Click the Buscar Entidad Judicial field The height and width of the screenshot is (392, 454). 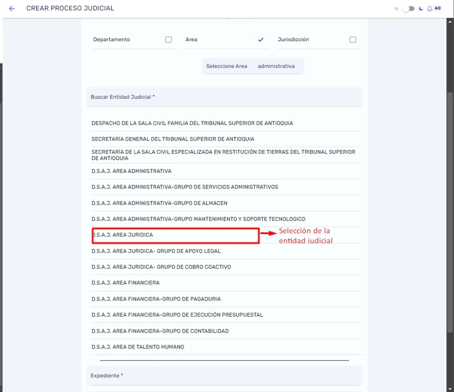tap(224, 97)
